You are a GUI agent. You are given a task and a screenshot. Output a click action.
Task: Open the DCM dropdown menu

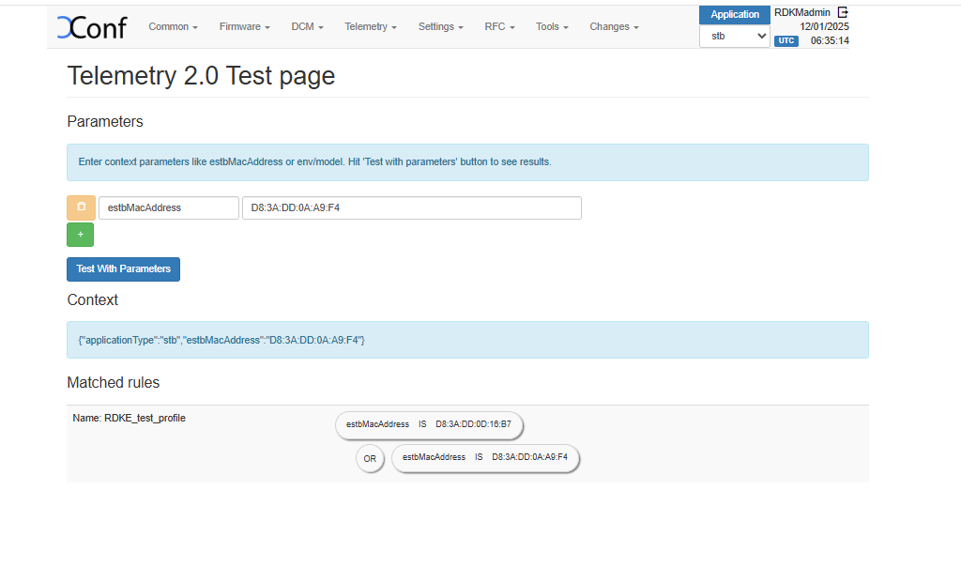(x=307, y=27)
